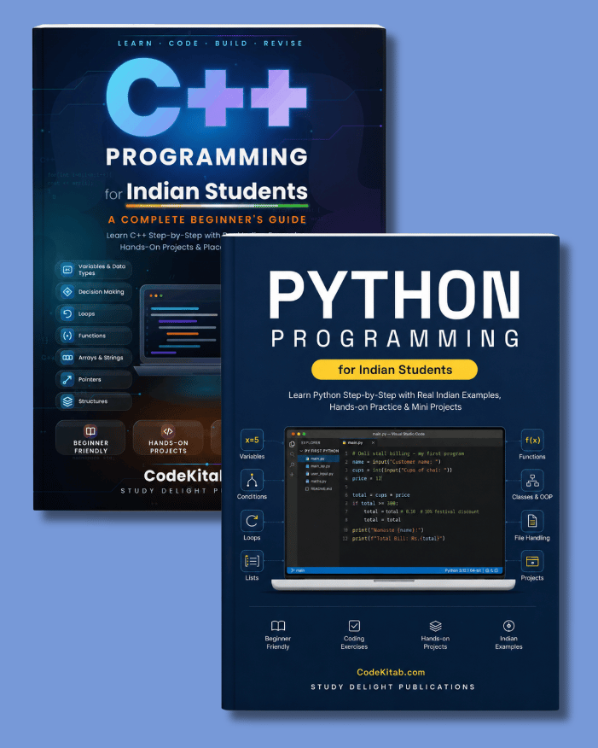Click the print Namaste code line

(x=388, y=530)
